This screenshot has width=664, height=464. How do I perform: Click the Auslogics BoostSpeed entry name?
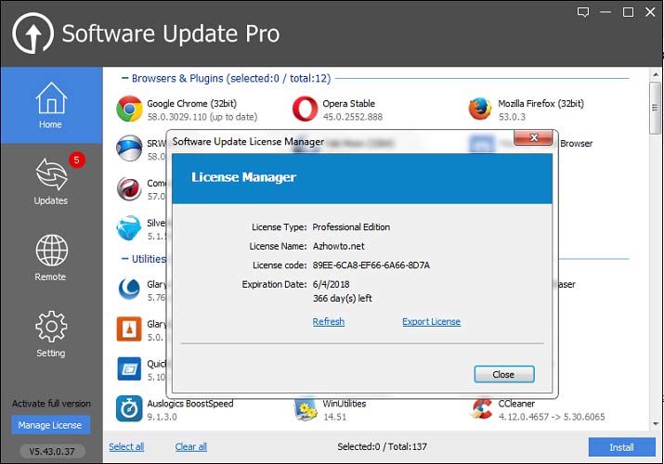pos(190,404)
